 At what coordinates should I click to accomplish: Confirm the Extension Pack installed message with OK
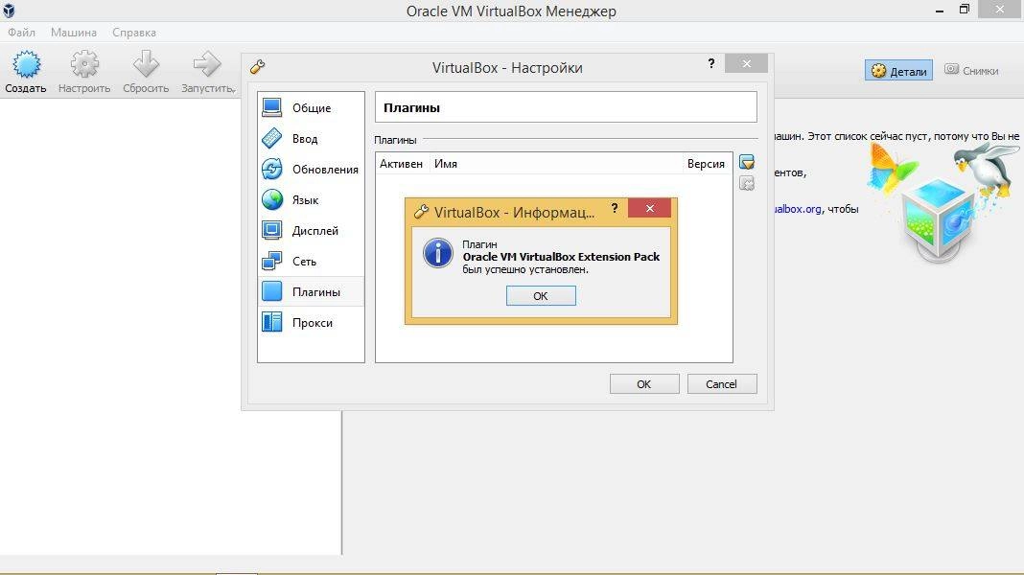pyautogui.click(x=541, y=296)
